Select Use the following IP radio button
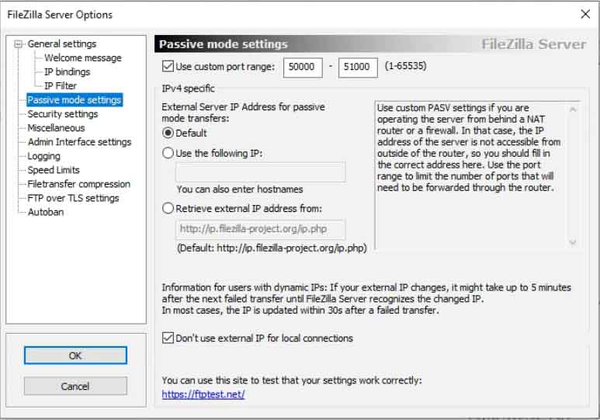600x420 pixels. coord(168,153)
